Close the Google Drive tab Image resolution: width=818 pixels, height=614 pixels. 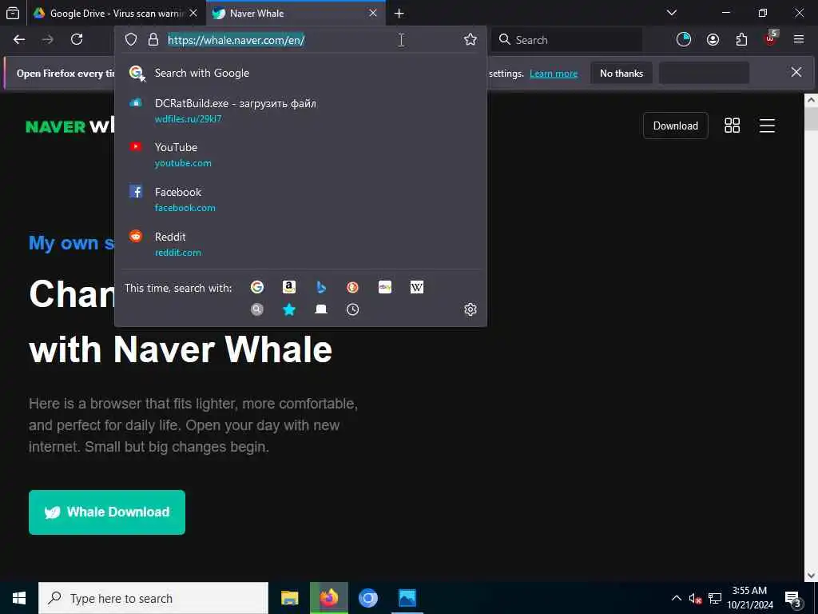tap(193, 13)
